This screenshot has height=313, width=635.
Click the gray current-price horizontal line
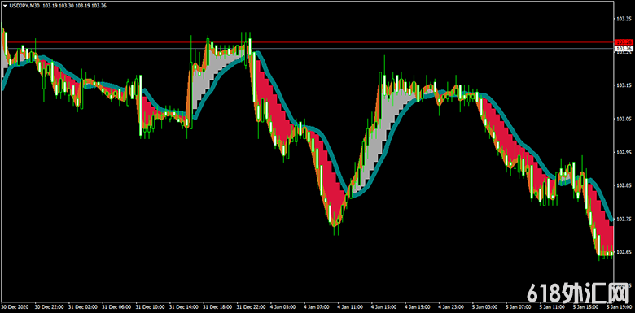point(308,49)
